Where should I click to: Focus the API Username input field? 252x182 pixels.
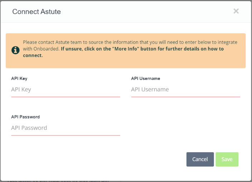tap(185, 90)
